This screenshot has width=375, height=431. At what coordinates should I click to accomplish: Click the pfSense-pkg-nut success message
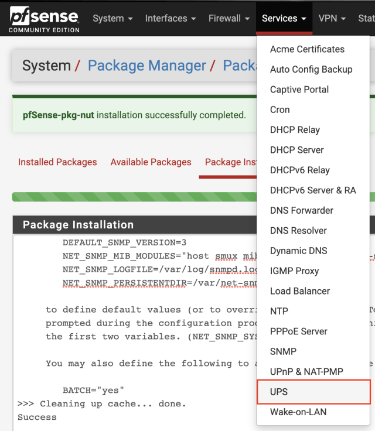pos(134,115)
